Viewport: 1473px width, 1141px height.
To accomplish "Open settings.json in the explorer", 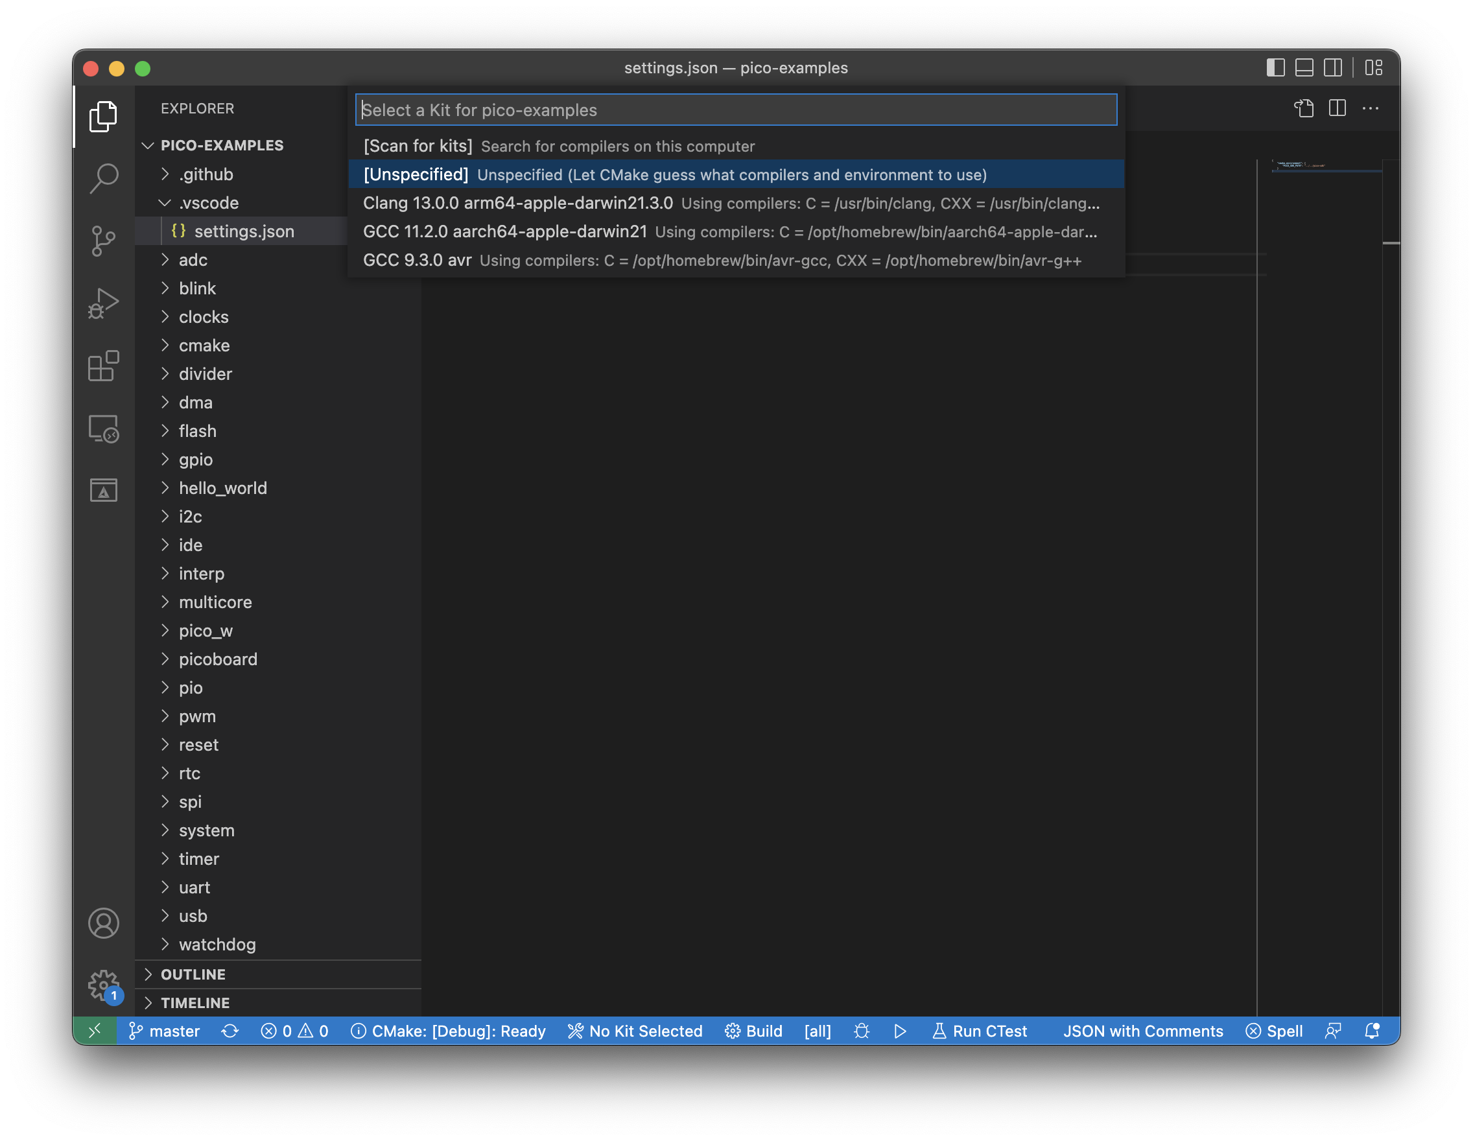I will point(244,231).
